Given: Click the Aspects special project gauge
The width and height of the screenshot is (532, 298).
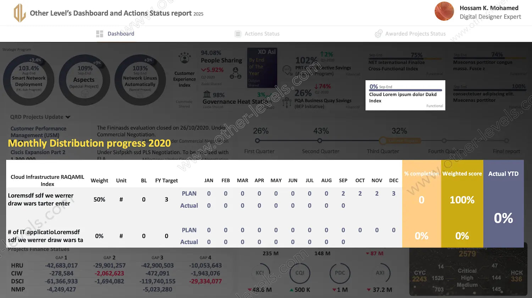Looking at the screenshot, I should tap(84, 80).
